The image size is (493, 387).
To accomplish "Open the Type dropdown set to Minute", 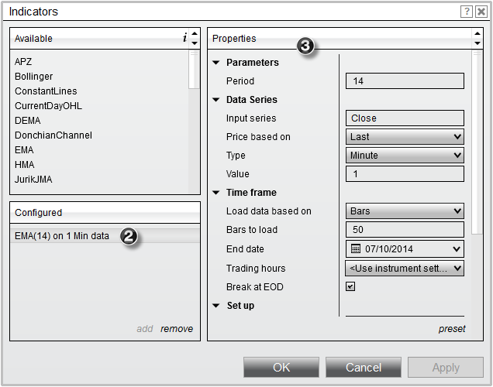I will click(404, 156).
